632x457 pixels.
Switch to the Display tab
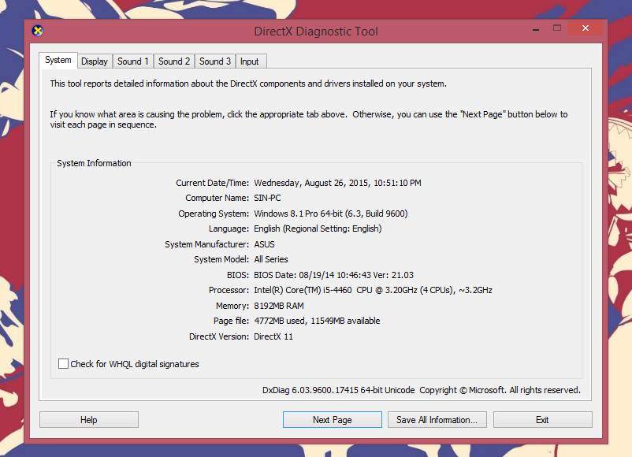pos(95,61)
